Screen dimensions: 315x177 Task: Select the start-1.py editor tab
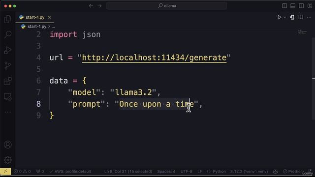click(x=35, y=17)
